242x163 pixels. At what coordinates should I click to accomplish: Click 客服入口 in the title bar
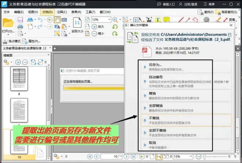click(x=166, y=4)
